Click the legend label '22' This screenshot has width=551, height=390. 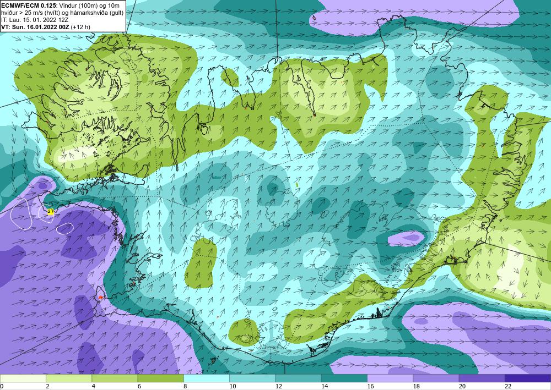(x=508, y=386)
